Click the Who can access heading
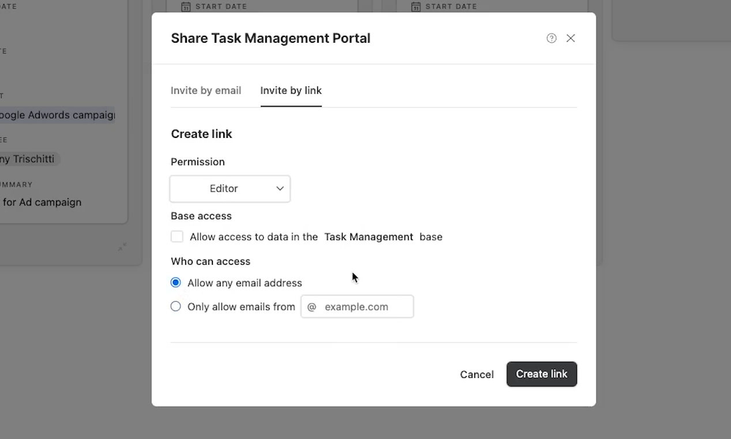The height and width of the screenshot is (439, 731). pos(211,261)
